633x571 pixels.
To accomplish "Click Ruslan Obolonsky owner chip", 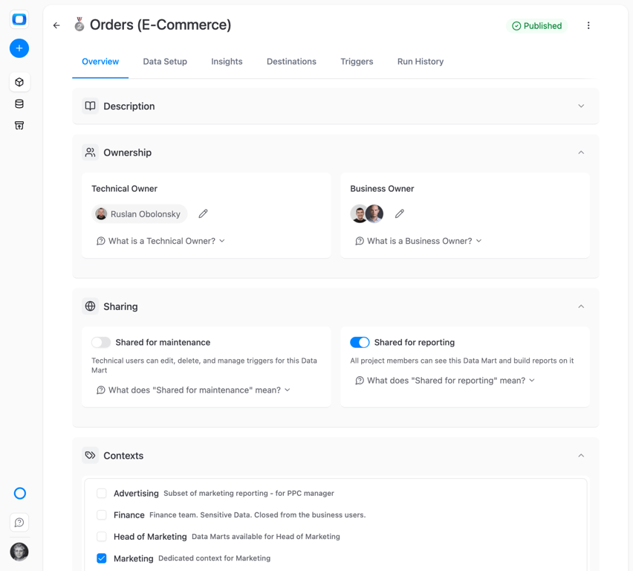I will pos(139,214).
